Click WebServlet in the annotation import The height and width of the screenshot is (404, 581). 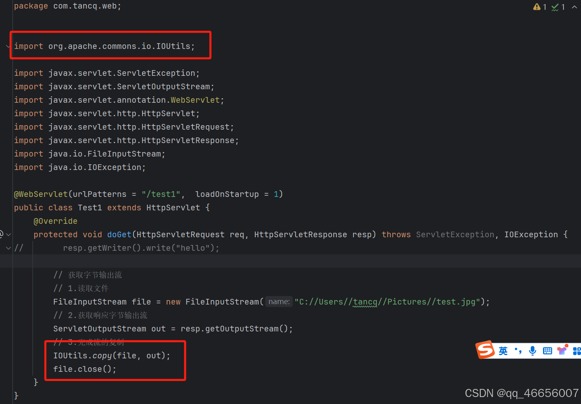pyautogui.click(x=195, y=100)
